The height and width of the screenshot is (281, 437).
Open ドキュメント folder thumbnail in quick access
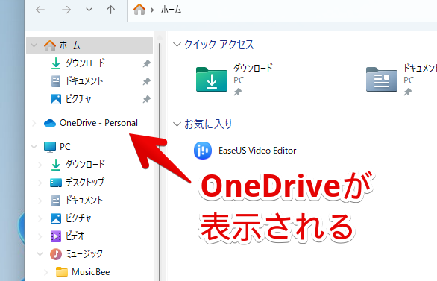(x=382, y=79)
